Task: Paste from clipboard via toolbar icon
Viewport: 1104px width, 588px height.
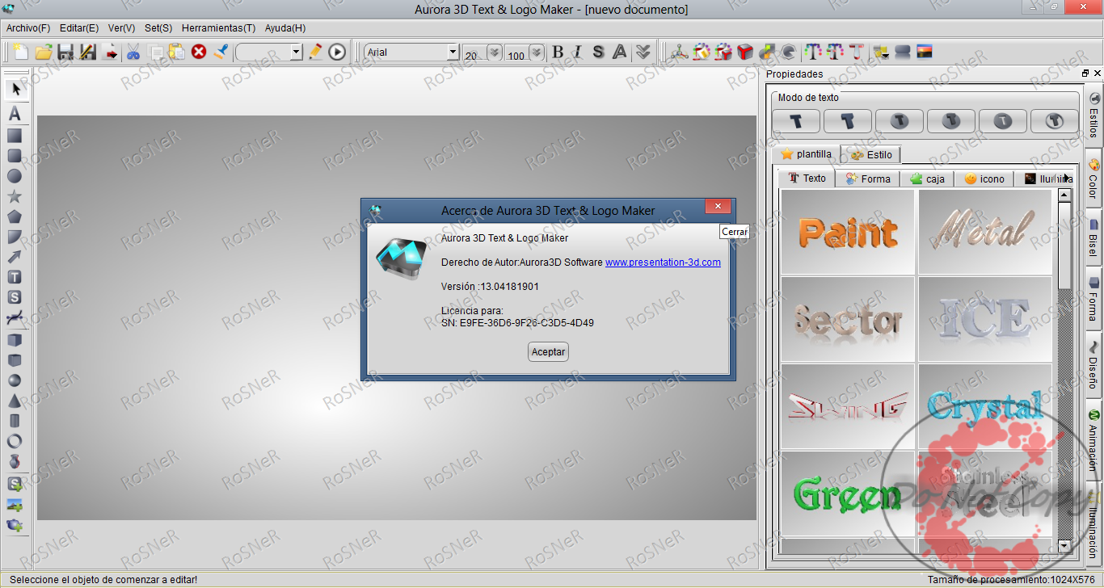Action: click(x=177, y=52)
